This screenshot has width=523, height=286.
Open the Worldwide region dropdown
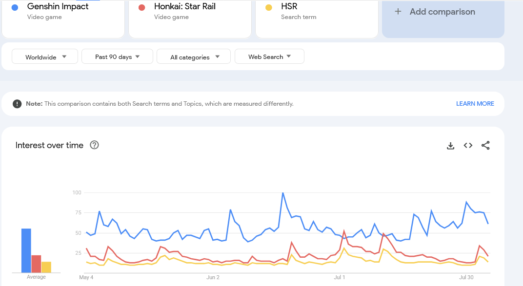[45, 57]
